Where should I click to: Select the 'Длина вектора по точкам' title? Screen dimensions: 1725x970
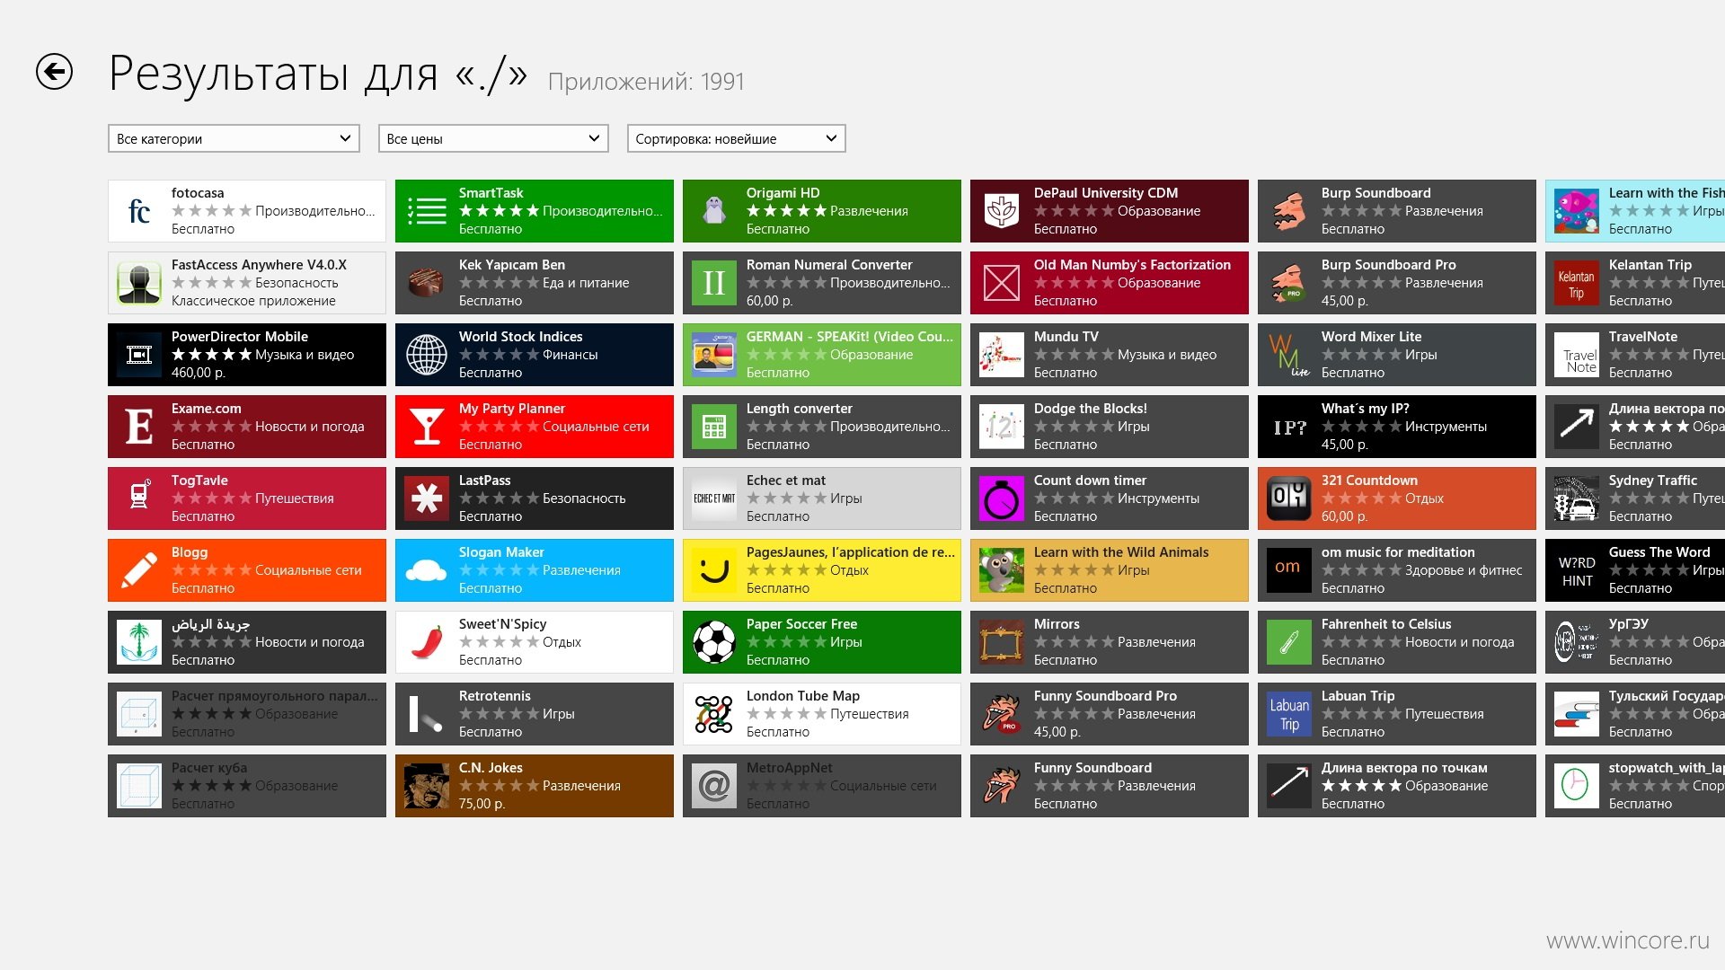pos(1404,768)
